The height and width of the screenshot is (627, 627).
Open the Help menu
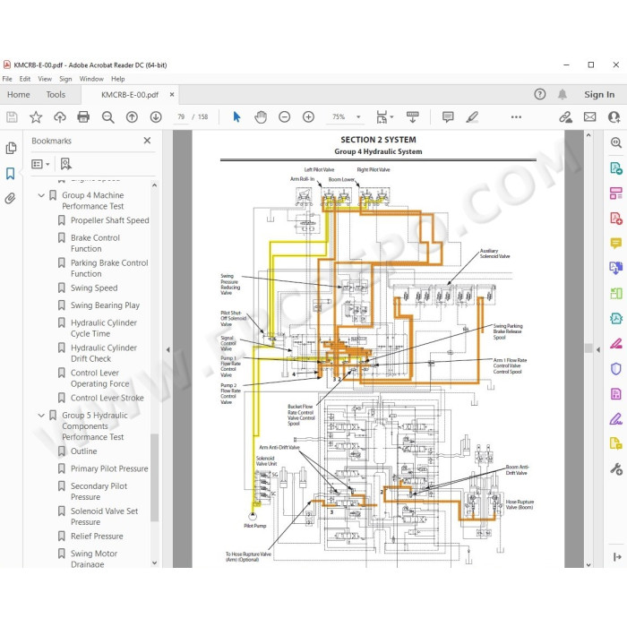click(x=118, y=79)
